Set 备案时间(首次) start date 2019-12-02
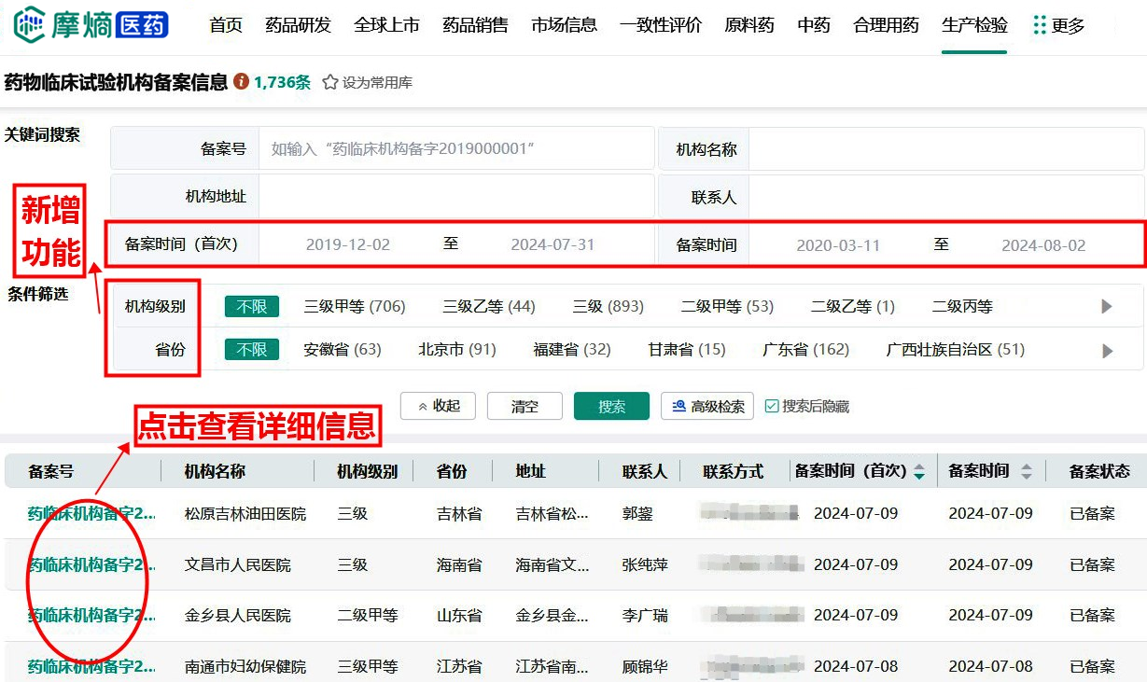Image resolution: width=1147 pixels, height=682 pixels. pyautogui.click(x=348, y=245)
